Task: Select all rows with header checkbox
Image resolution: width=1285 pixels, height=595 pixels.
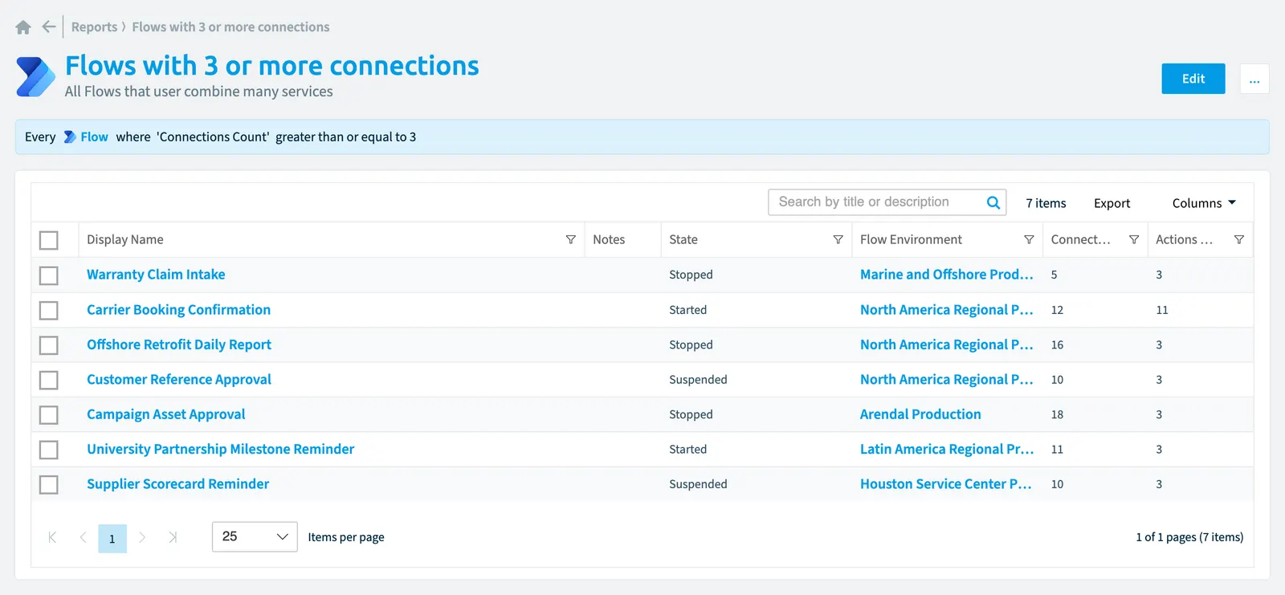Action: [49, 240]
